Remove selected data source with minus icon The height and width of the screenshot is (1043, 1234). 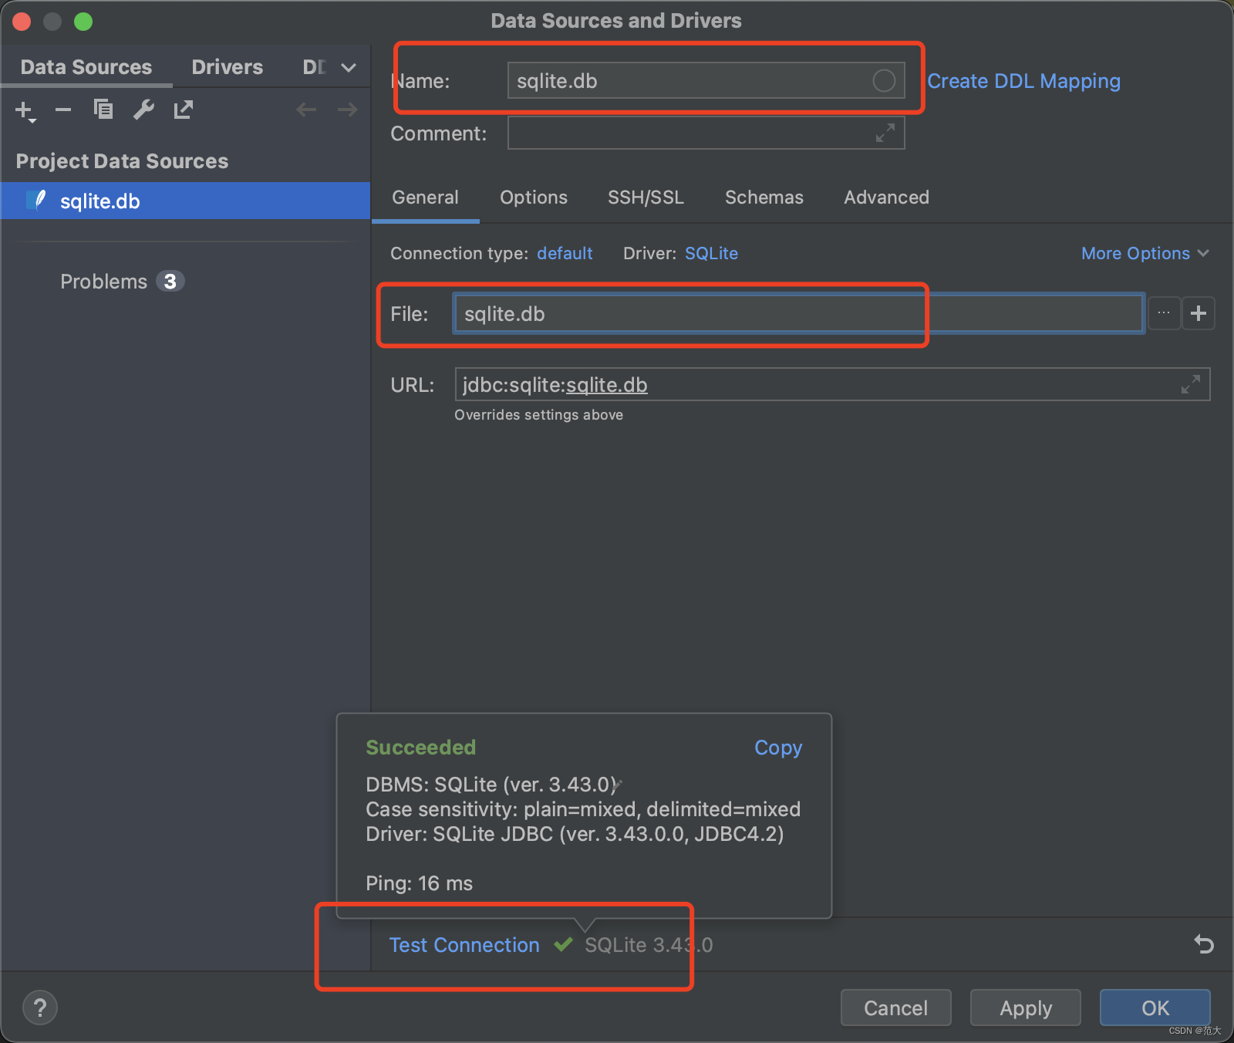tap(63, 110)
